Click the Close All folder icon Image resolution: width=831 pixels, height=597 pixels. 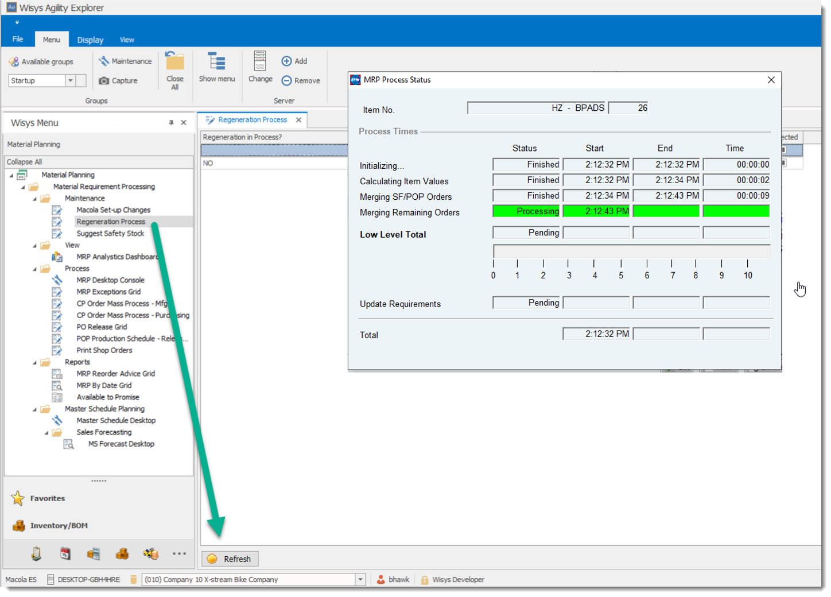click(x=174, y=61)
